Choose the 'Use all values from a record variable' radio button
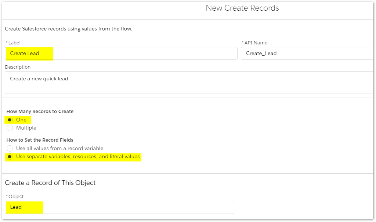 [10, 149]
